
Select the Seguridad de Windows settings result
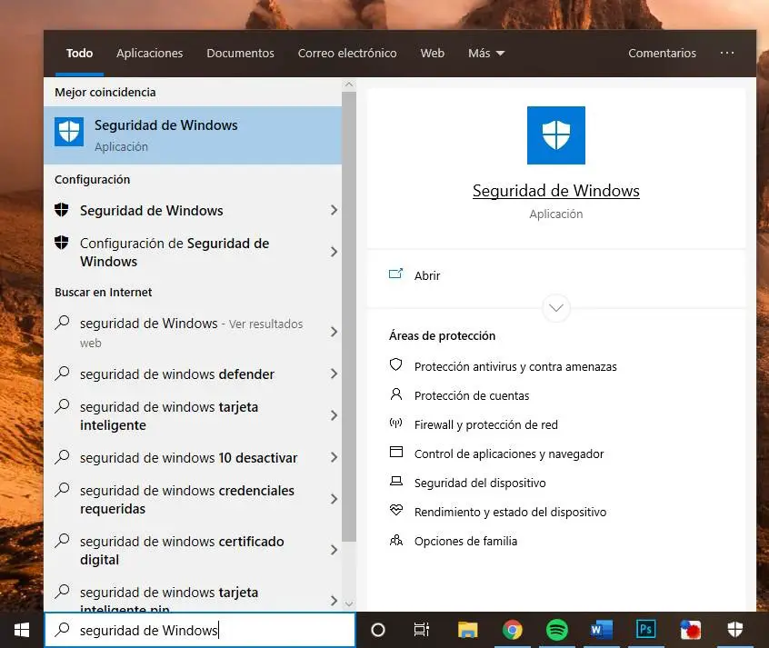click(193, 211)
